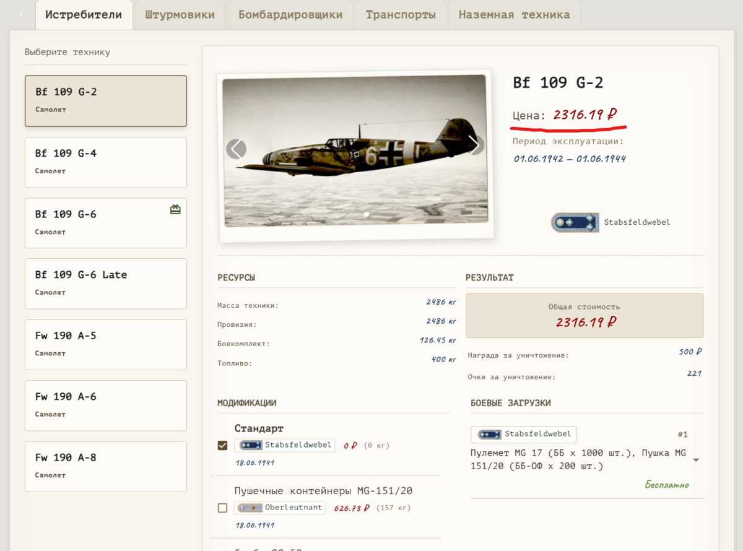Screen dimensions: 743x551
Task: Enable the Пушечные контейнеры MG-151/20 checkbox
Action: pos(222,508)
